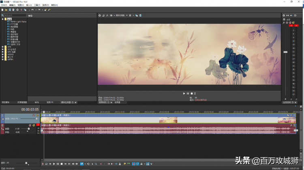Click the record microphone icon below timeline
This screenshot has width=304, height=170.
coord(43,164)
